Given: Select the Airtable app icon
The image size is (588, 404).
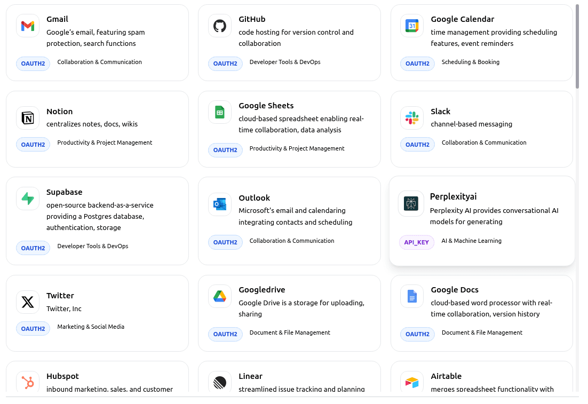Looking at the screenshot, I should click(411, 382).
